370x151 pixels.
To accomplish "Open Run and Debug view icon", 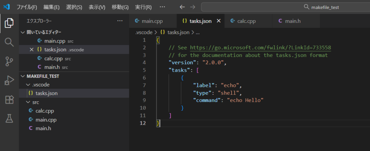I will click(x=9, y=80).
